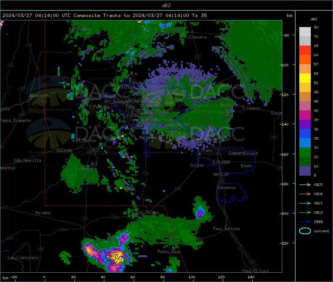This screenshot has width=333, height=282.
Task: Click the Pampa_Diamante place label
Action: tap(15, 120)
